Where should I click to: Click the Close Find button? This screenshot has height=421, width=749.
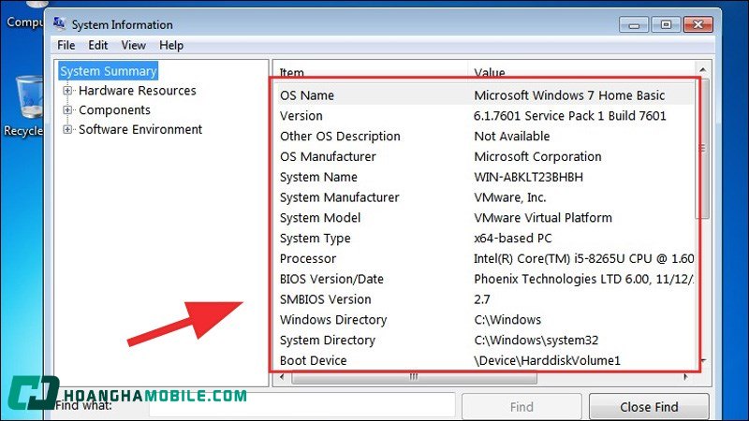pyautogui.click(x=649, y=407)
